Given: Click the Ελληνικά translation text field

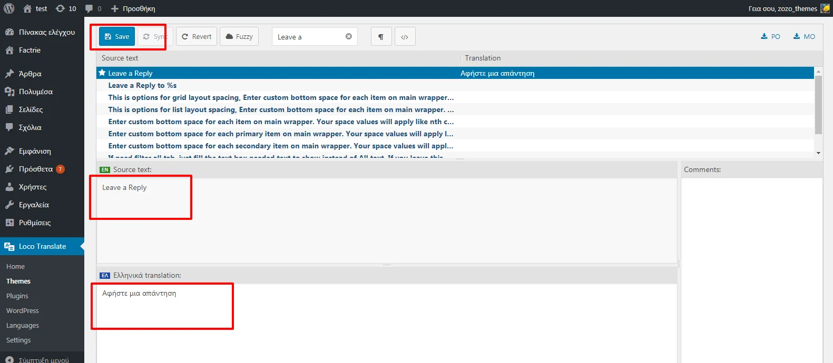Looking at the screenshot, I should pyautogui.click(x=386, y=321).
